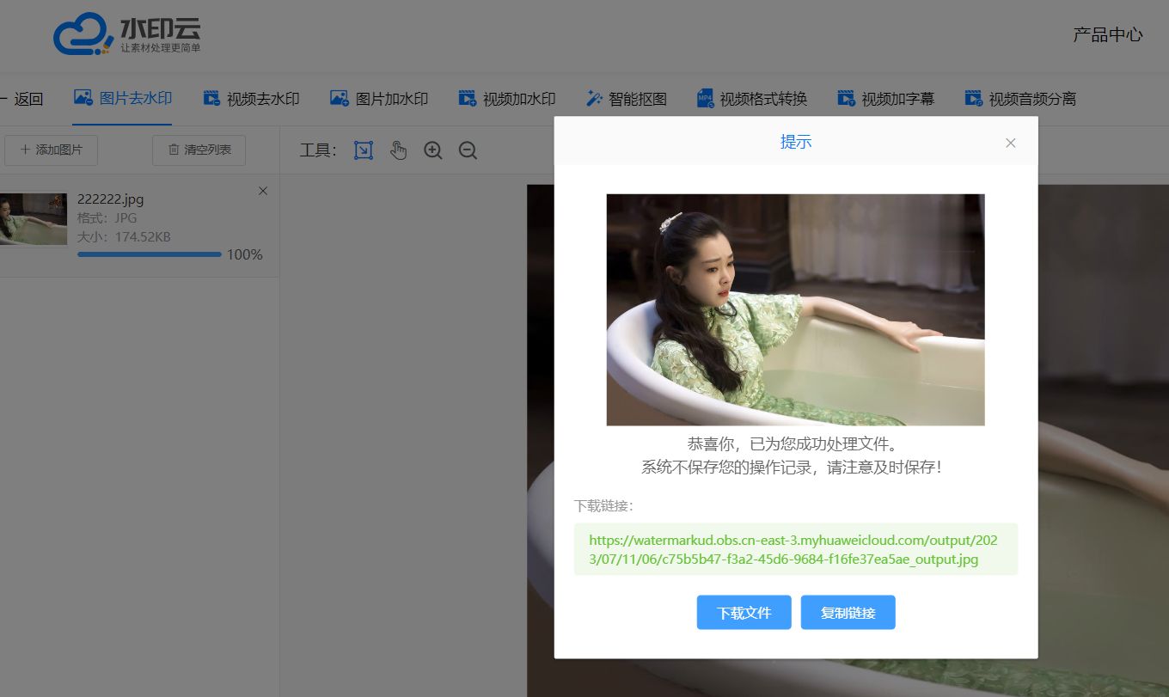Click the 100% upload progress bar
The height and width of the screenshot is (697, 1169).
pyautogui.click(x=149, y=254)
